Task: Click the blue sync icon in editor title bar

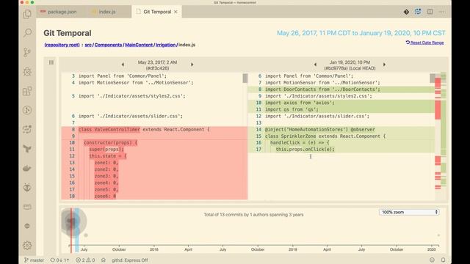Action: point(418,12)
